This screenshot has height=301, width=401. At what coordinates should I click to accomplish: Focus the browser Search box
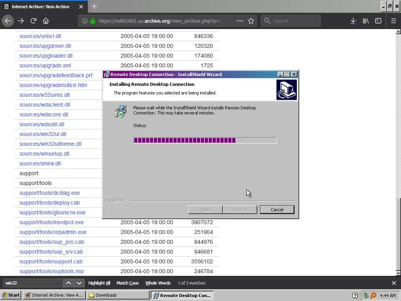pyautogui.click(x=291, y=21)
